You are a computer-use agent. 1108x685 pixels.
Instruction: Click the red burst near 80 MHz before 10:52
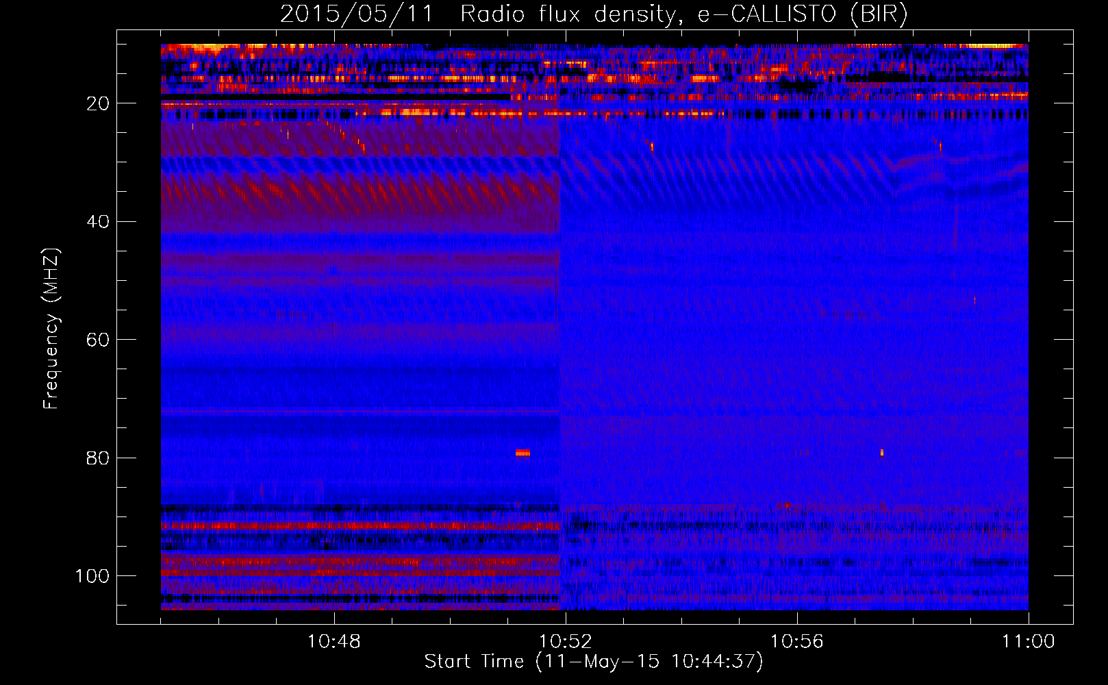[522, 453]
